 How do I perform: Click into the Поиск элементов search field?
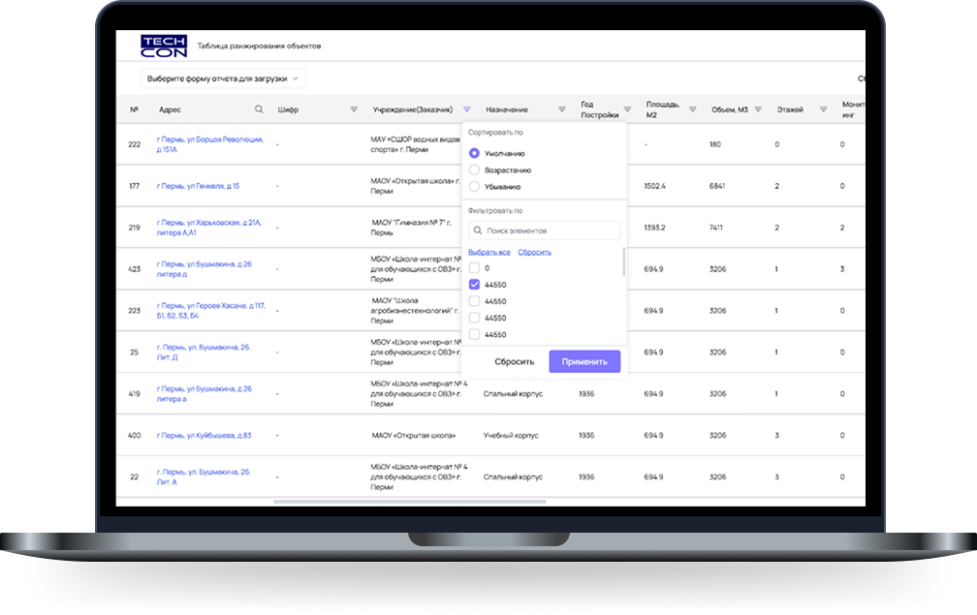[x=544, y=231]
